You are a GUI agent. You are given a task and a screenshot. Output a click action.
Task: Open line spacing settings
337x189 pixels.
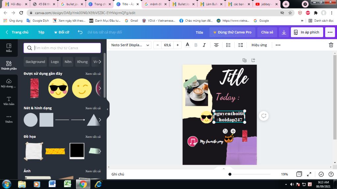coord(241,45)
